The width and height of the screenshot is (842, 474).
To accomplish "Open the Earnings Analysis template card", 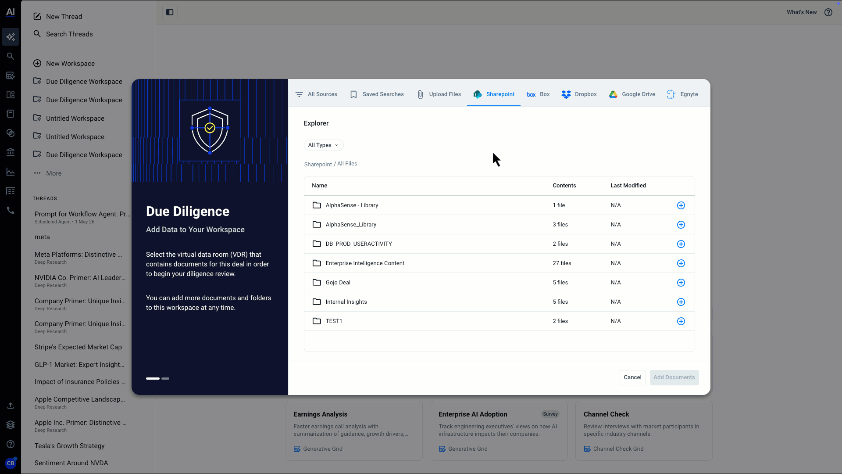I will (354, 431).
